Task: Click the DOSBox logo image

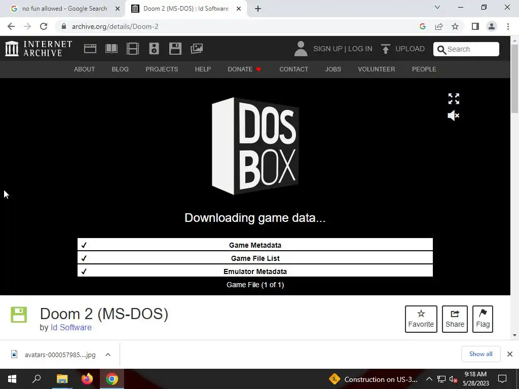Action: [255, 146]
